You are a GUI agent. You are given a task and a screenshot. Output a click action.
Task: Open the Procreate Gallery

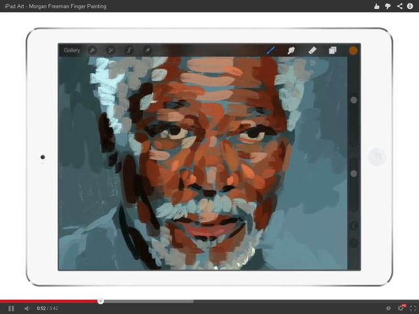71,50
